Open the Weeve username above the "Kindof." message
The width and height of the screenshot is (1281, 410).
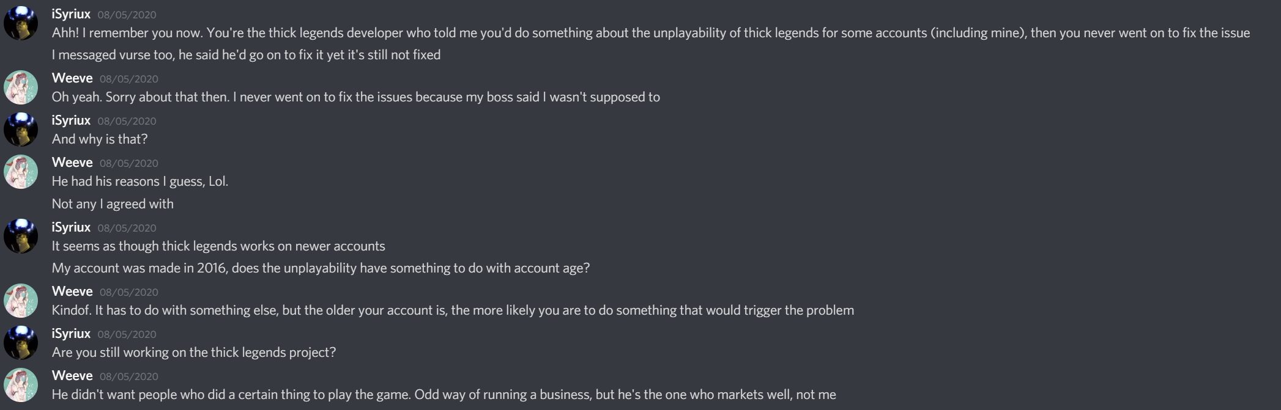[x=72, y=291]
